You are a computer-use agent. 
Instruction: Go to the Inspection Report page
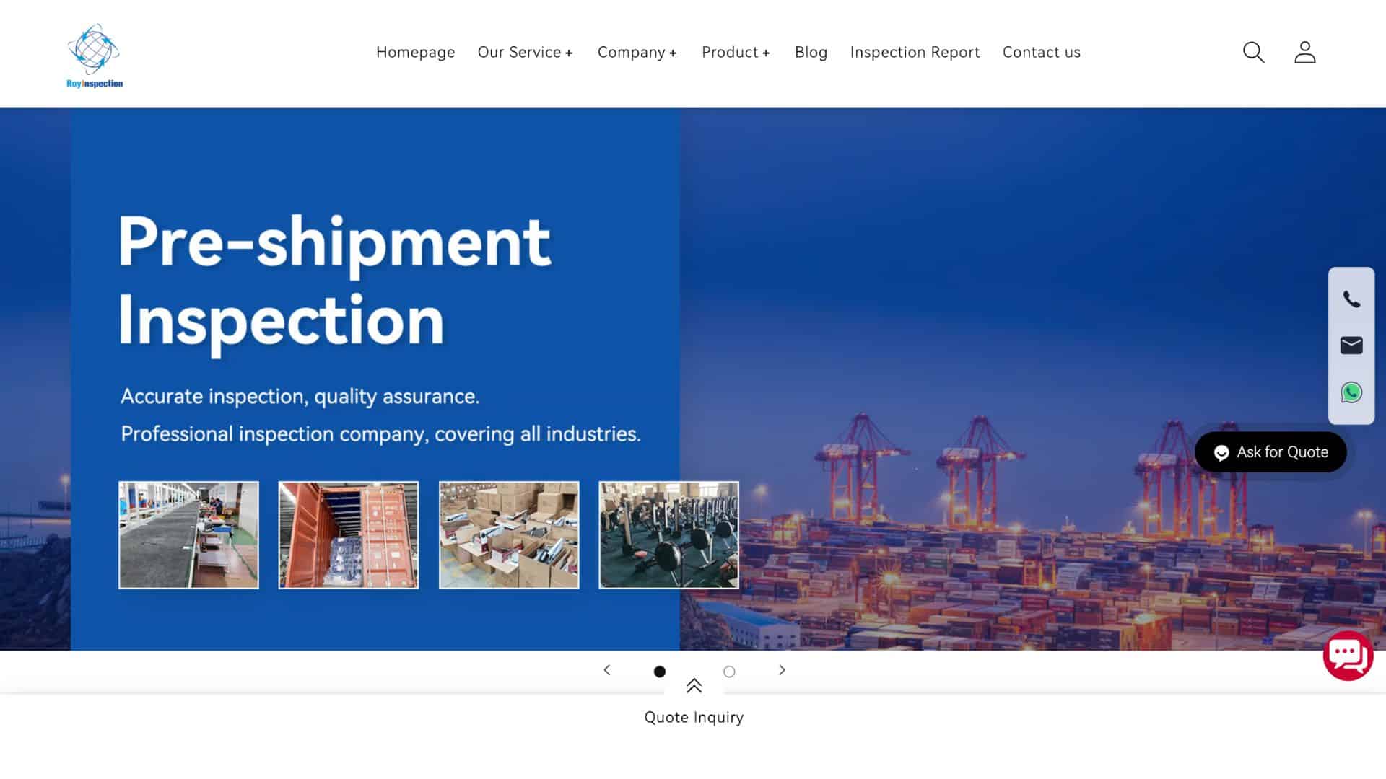pos(915,52)
